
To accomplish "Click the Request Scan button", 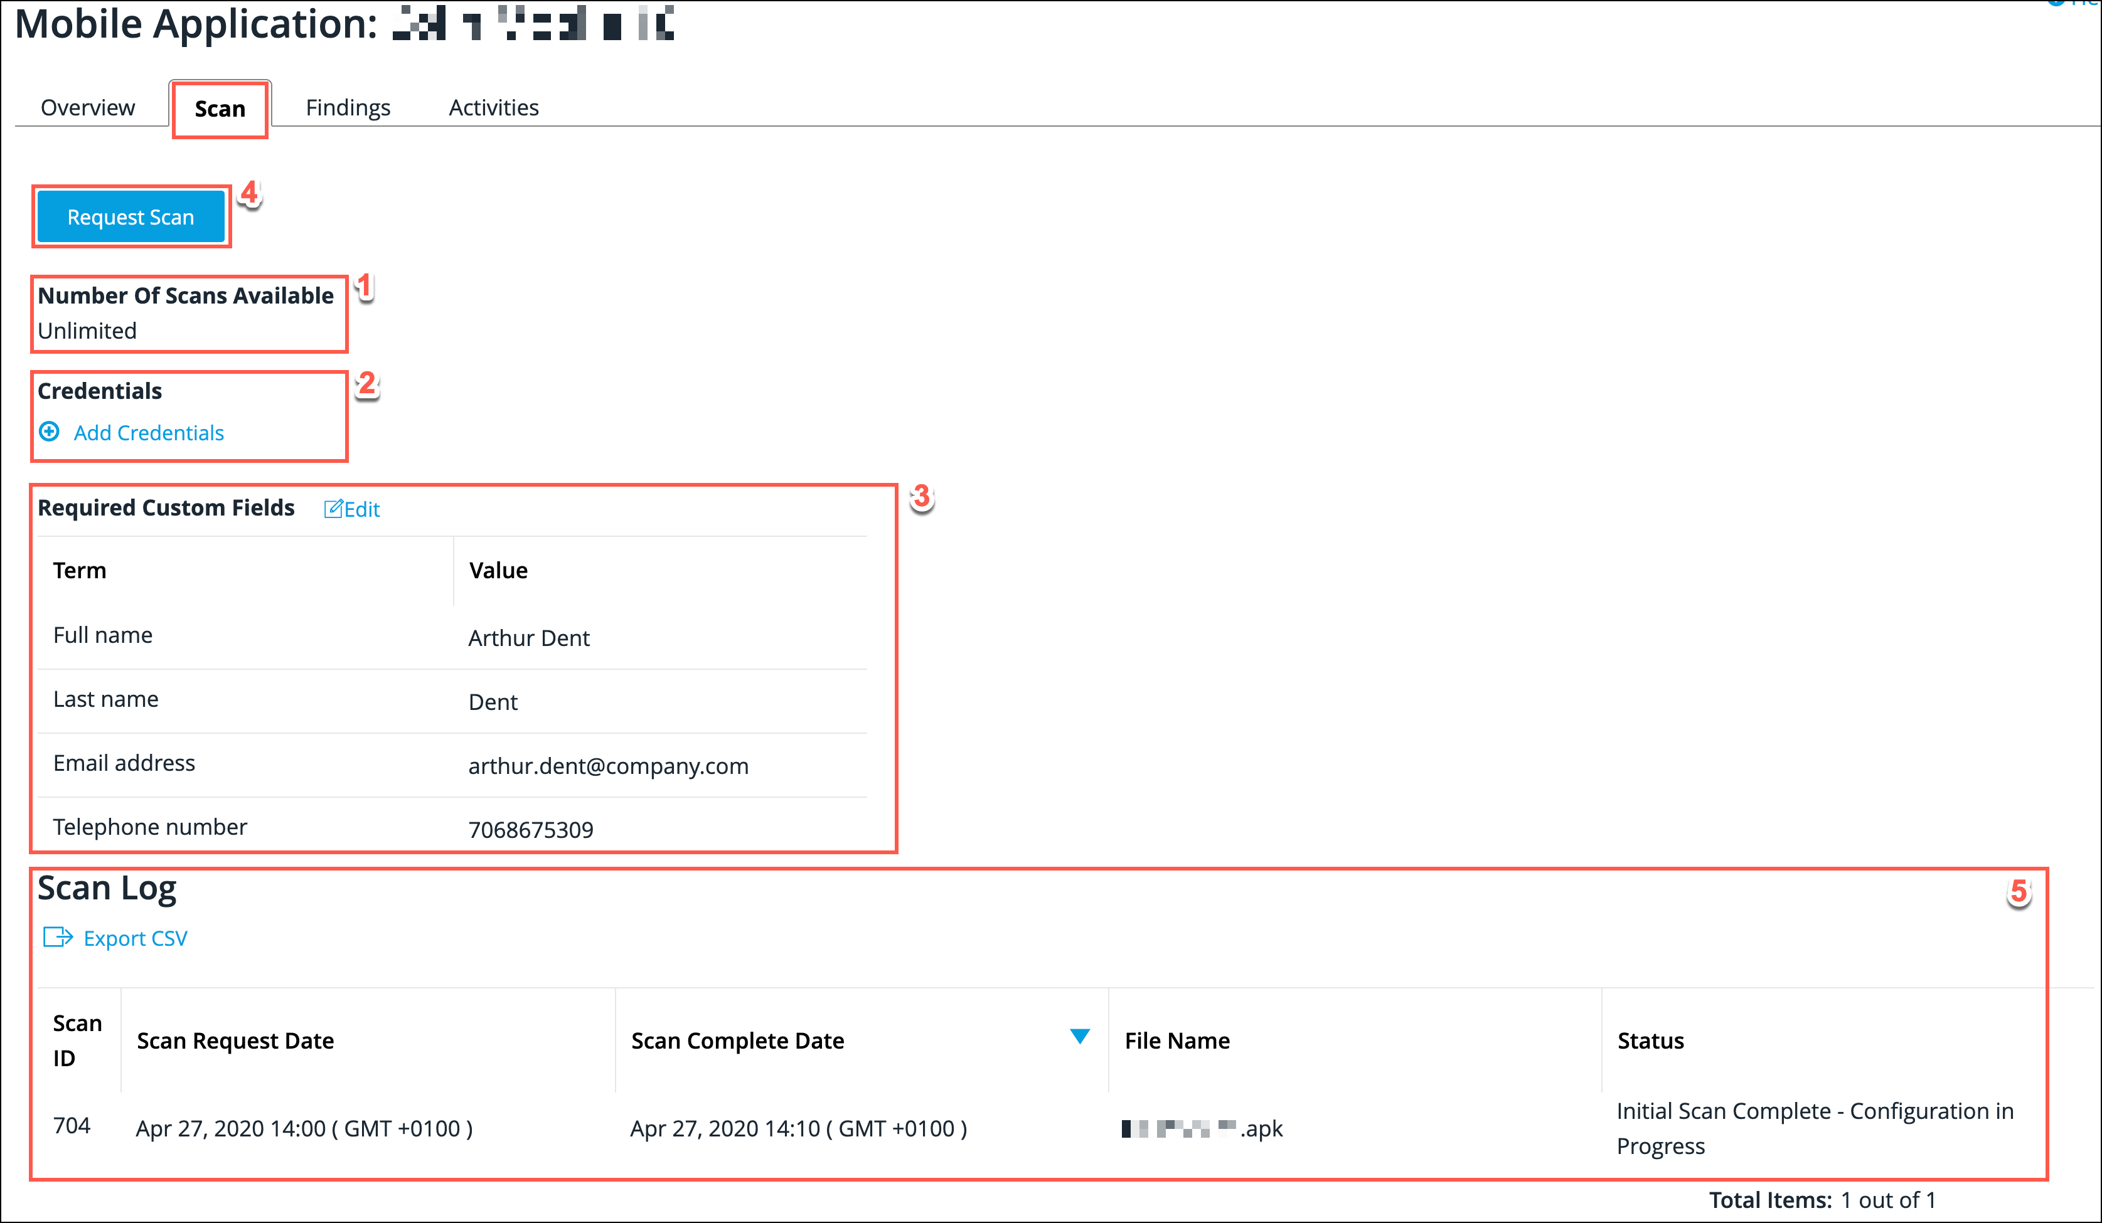I will (131, 216).
